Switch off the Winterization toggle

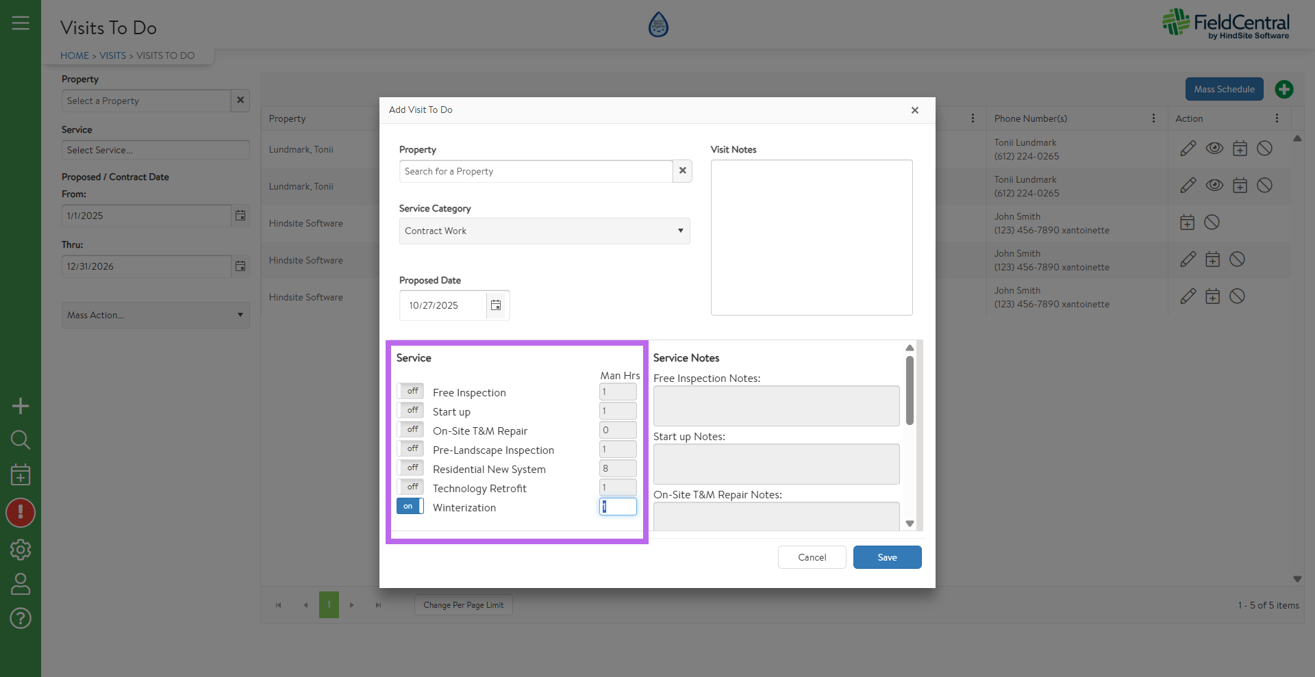pyautogui.click(x=410, y=507)
